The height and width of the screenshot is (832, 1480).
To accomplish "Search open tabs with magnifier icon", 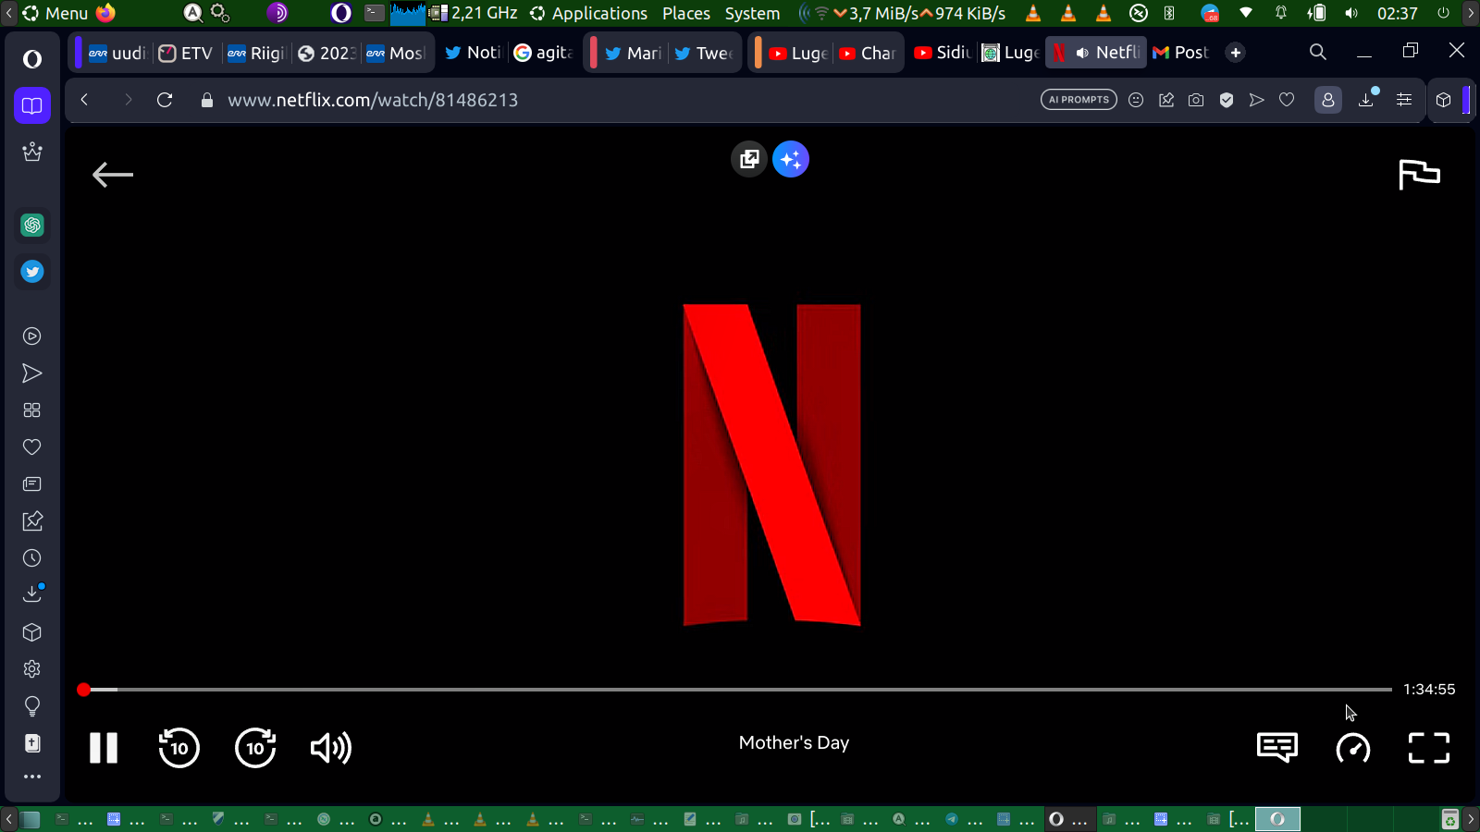I will click(1318, 53).
